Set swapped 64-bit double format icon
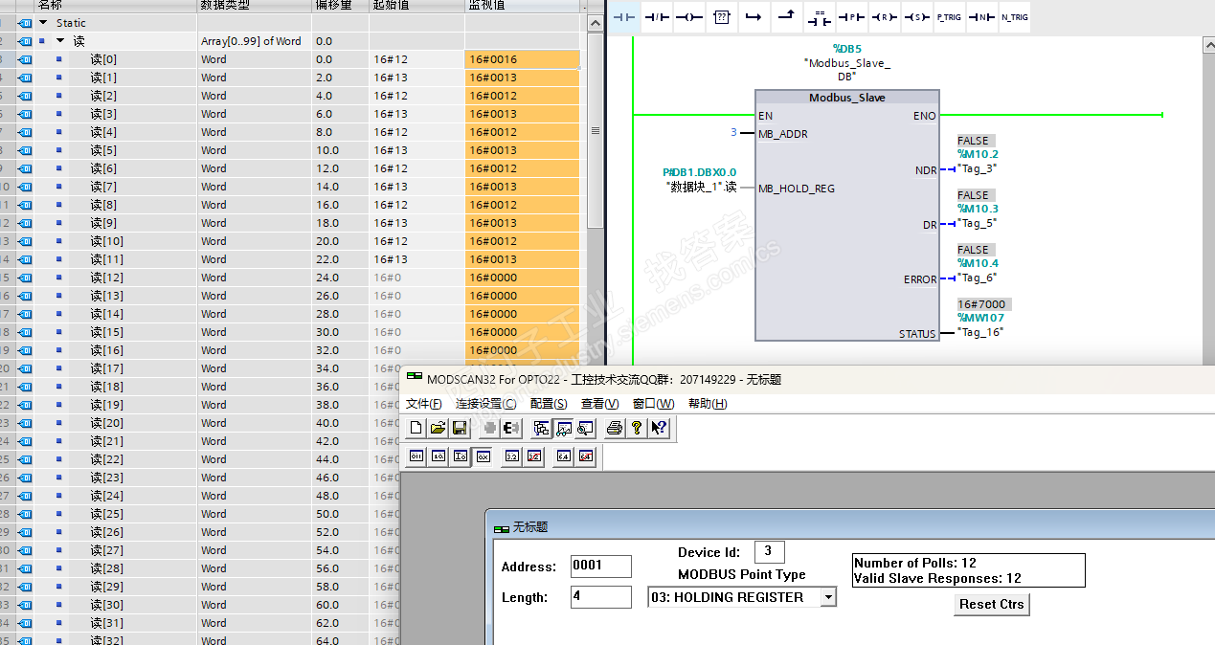Image resolution: width=1215 pixels, height=645 pixels. (586, 457)
